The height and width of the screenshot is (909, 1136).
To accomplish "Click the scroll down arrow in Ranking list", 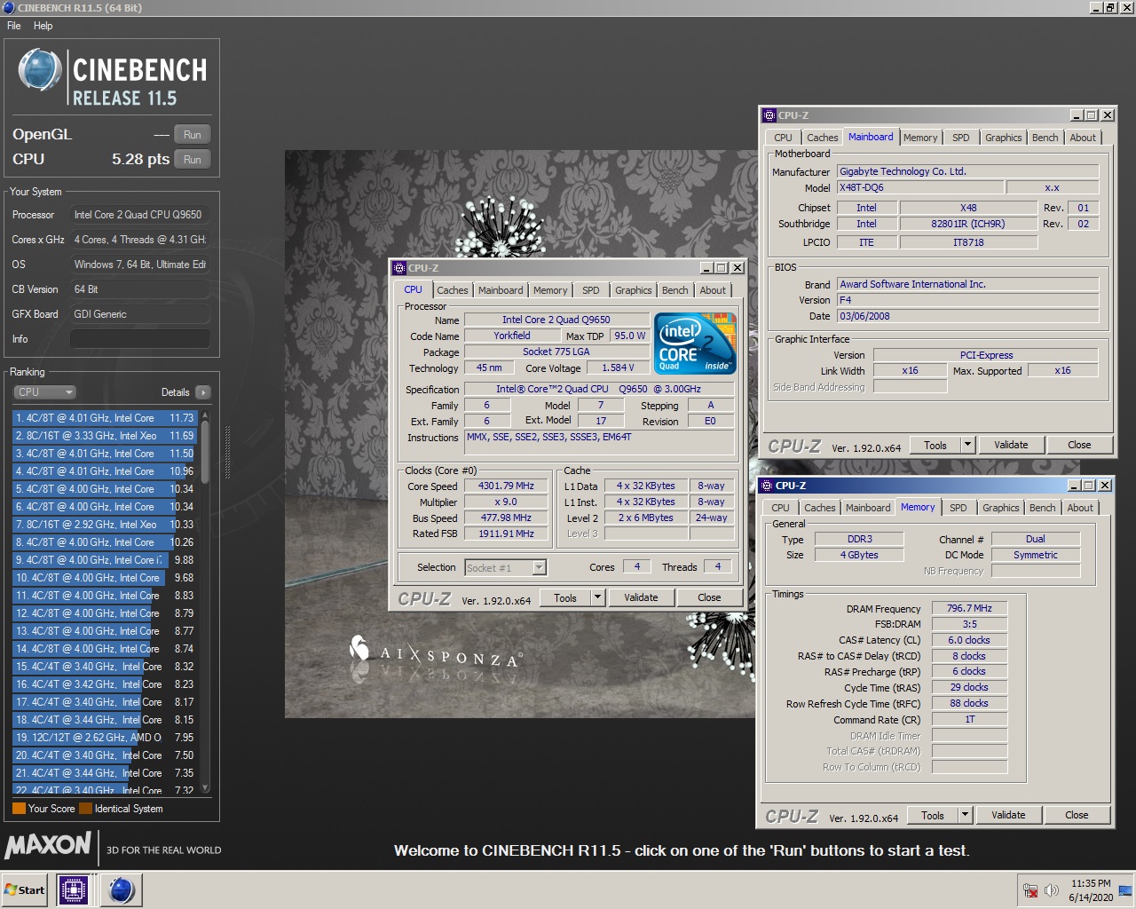I will pos(206,787).
